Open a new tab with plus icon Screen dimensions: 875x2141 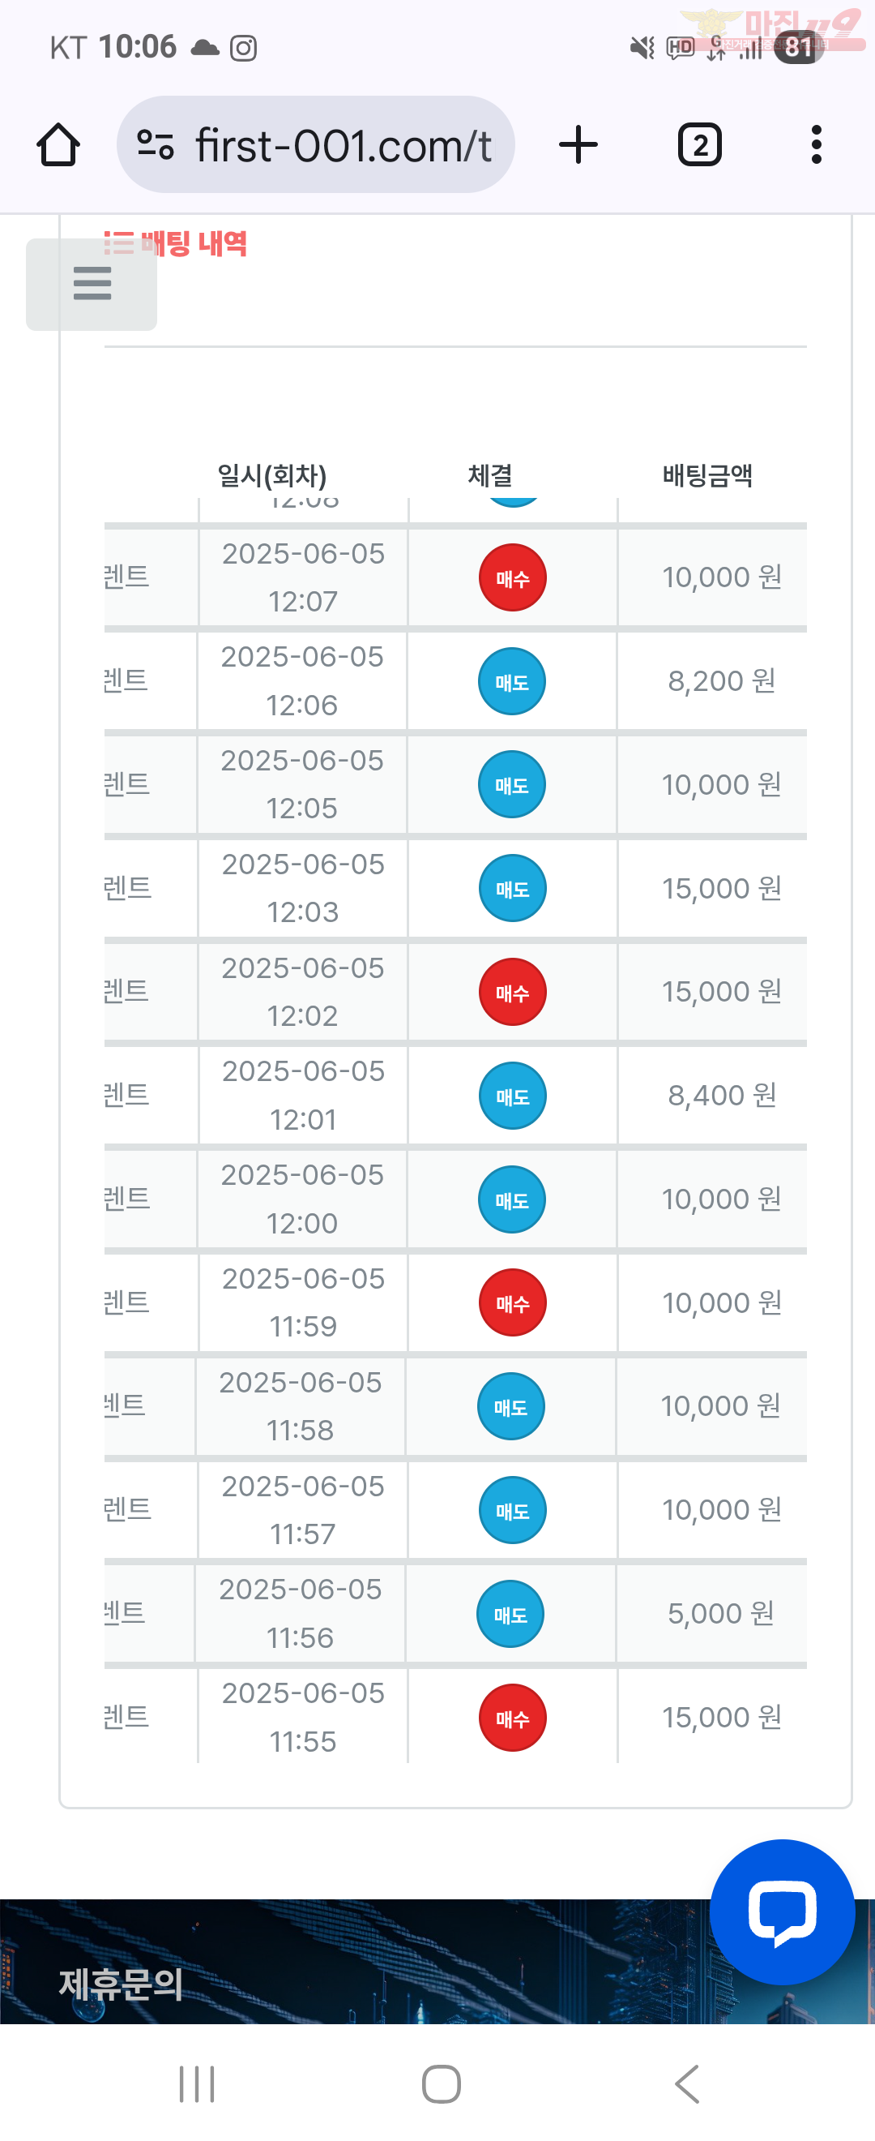click(x=578, y=145)
